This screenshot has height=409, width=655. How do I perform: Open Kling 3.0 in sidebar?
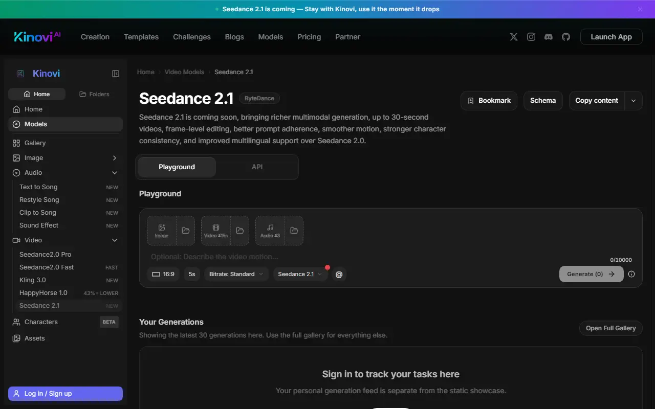point(69,280)
